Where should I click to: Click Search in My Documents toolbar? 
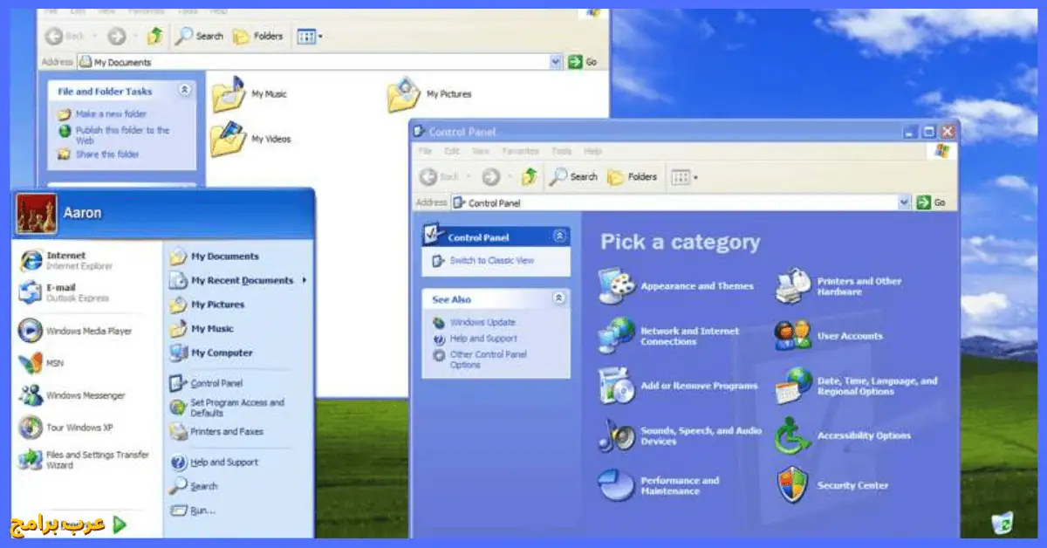tap(199, 36)
